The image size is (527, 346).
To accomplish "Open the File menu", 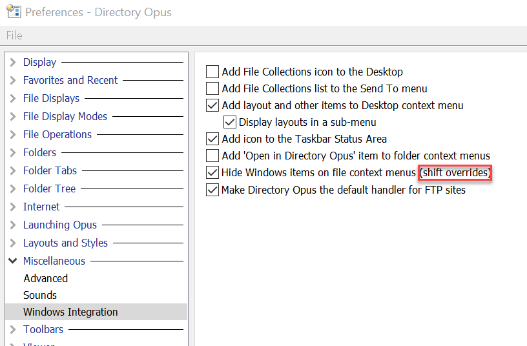I will click(14, 36).
